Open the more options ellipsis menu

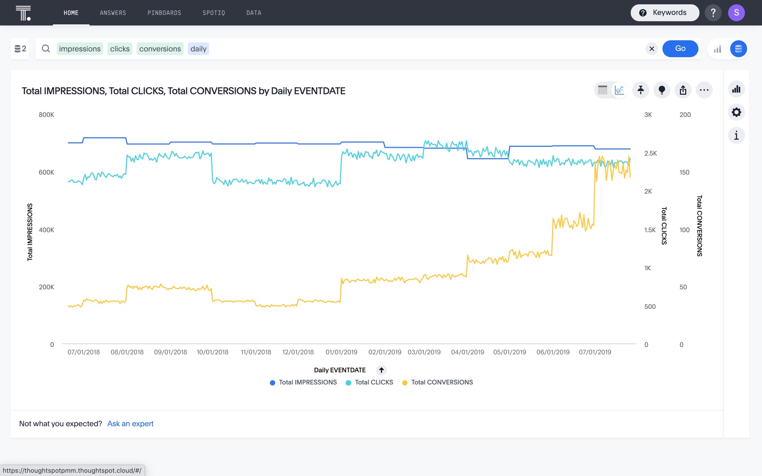pyautogui.click(x=704, y=90)
